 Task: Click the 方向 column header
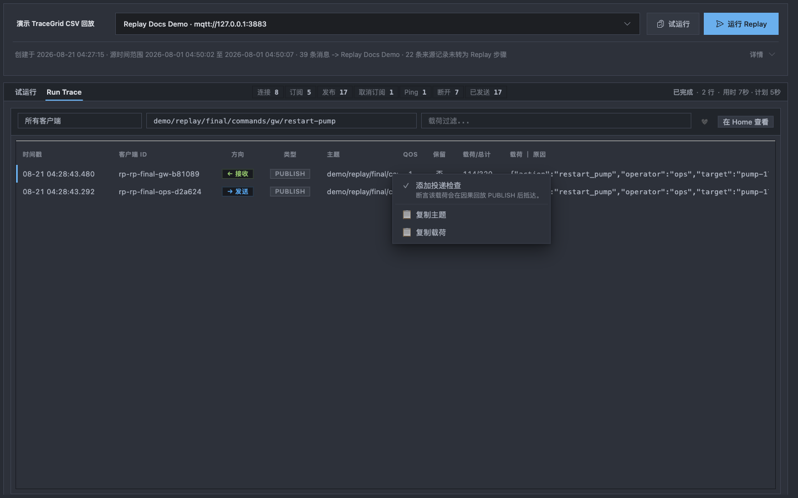point(238,154)
